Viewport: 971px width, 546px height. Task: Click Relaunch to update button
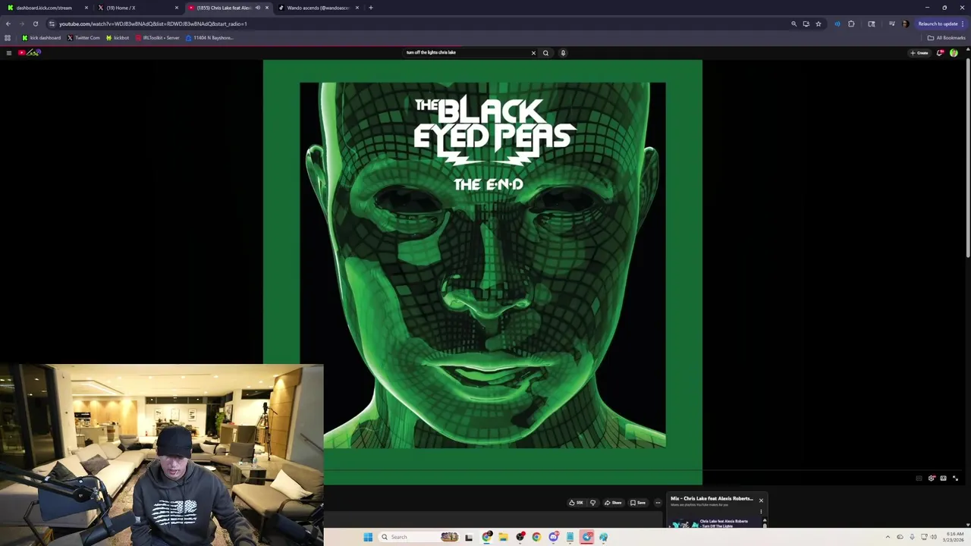941,24
